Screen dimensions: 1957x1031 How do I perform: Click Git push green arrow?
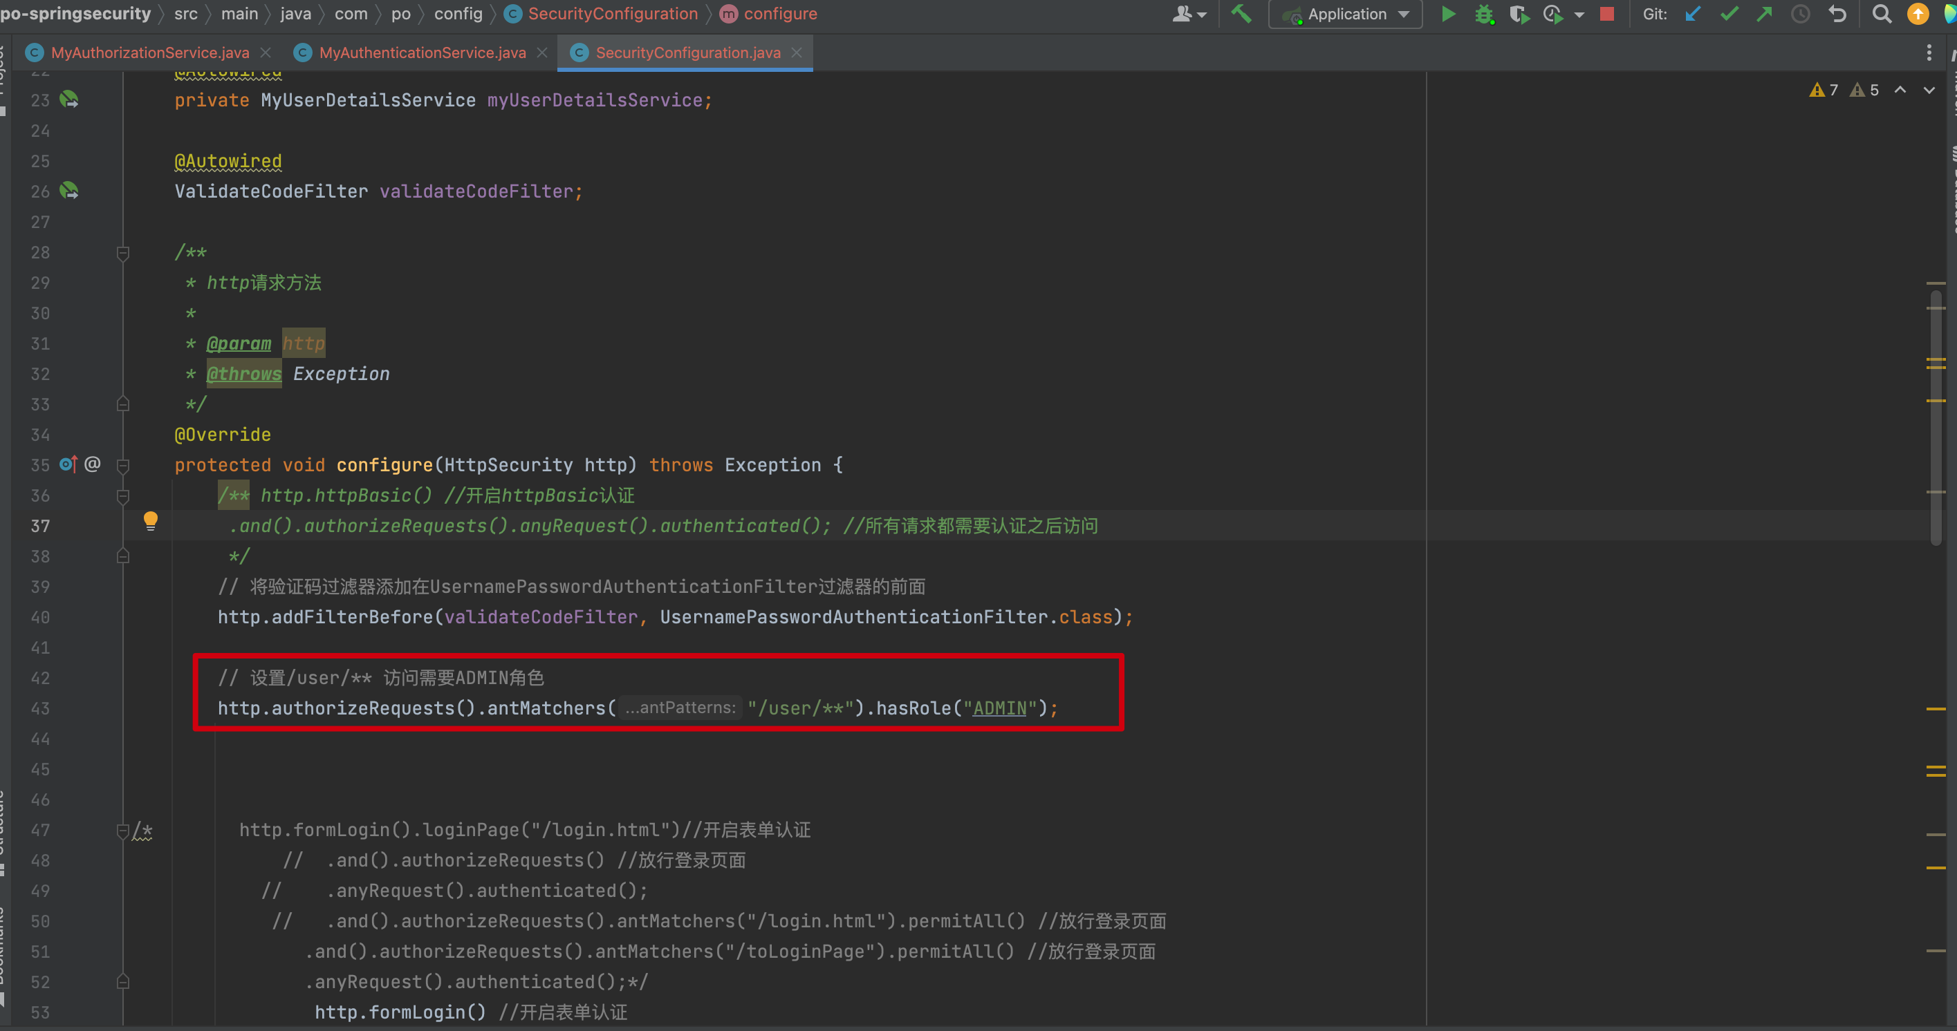tap(1764, 14)
